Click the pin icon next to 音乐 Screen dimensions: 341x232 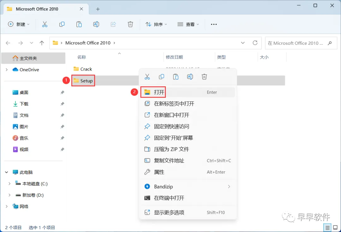pyautogui.click(x=63, y=138)
